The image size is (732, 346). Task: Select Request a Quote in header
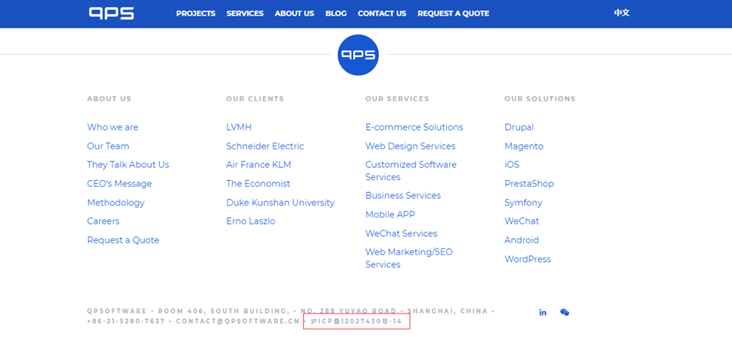pos(453,14)
